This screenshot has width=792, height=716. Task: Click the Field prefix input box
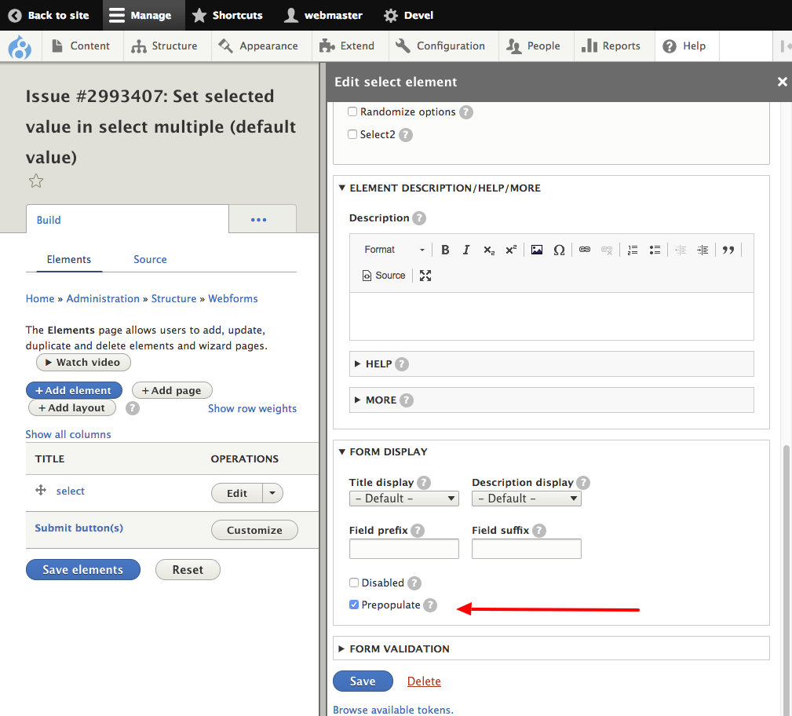click(x=403, y=549)
